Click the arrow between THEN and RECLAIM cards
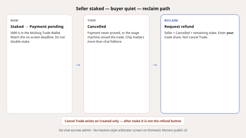Viewport: 246px width, 138px height. pos(155,65)
